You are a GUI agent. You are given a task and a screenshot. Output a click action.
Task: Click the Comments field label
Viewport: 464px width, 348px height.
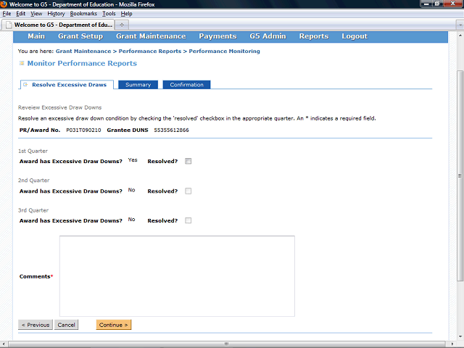point(35,276)
